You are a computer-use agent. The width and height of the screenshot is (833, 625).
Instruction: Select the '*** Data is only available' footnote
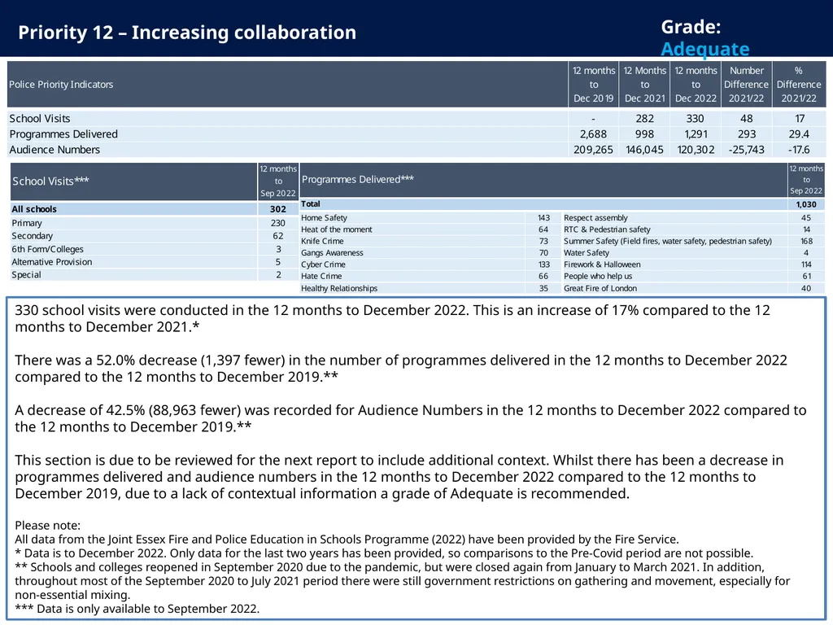[137, 608]
